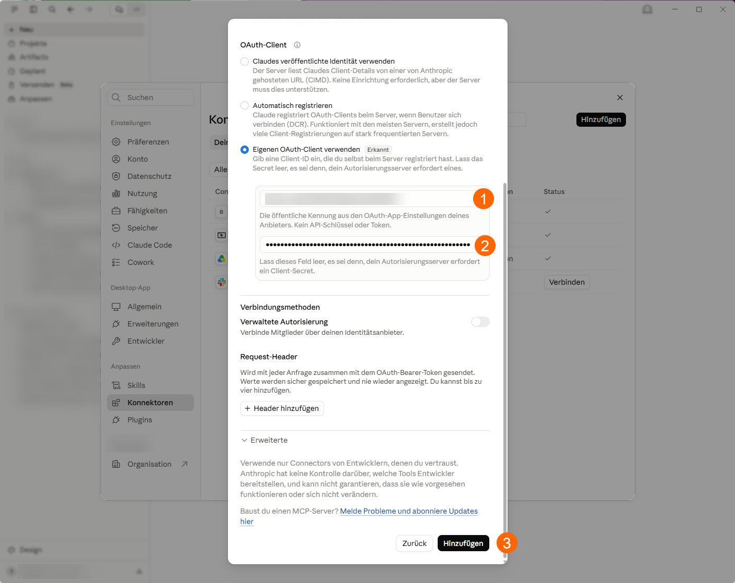Click the Suchen field in settings
Screen dimensions: 735x583
151,98
